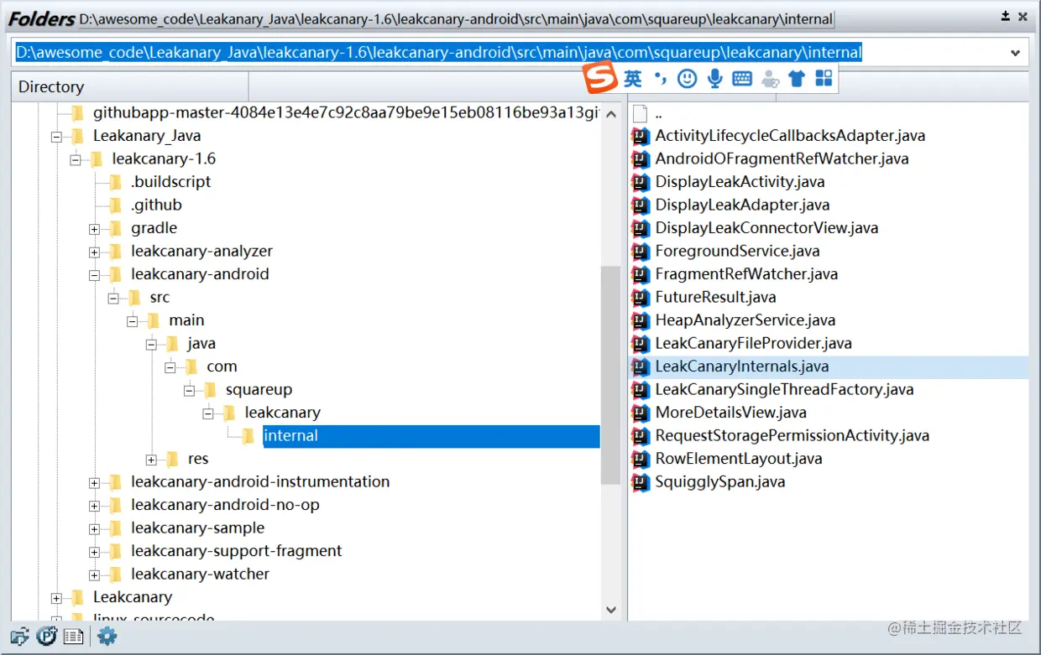Click the file list view icon in bottom toolbar
This screenshot has height=655, width=1041.
coord(74,637)
